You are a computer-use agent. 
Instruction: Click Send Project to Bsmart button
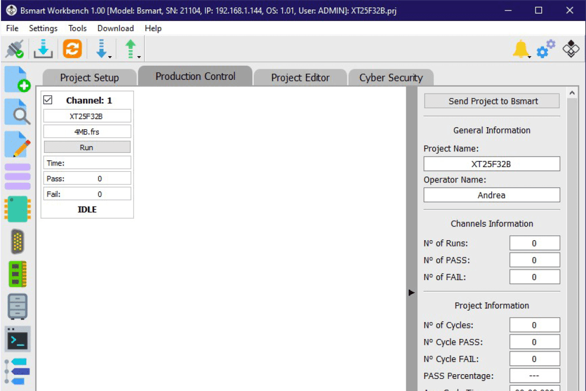[492, 101]
